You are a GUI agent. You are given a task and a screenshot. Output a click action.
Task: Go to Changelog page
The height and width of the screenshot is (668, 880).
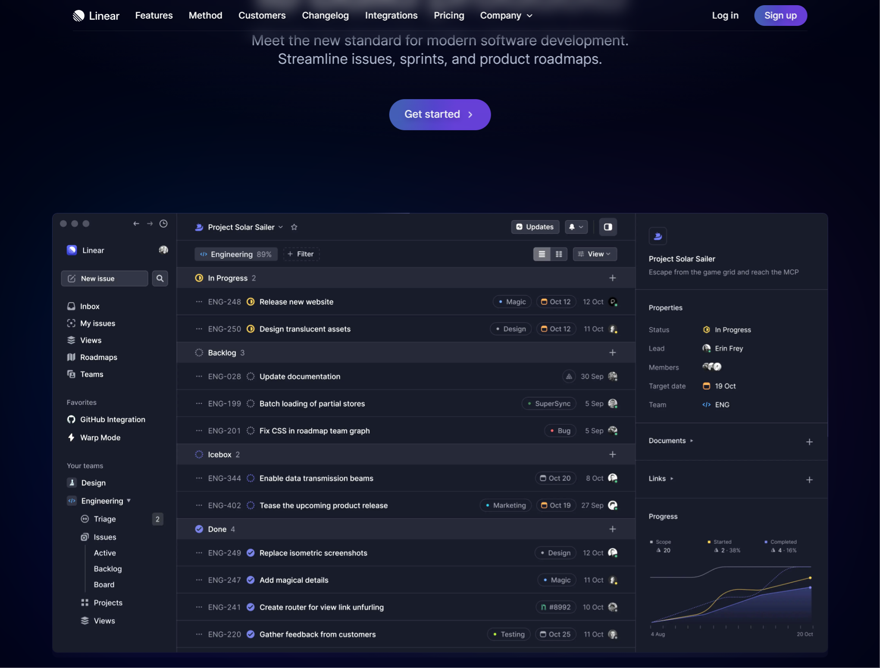[325, 16]
